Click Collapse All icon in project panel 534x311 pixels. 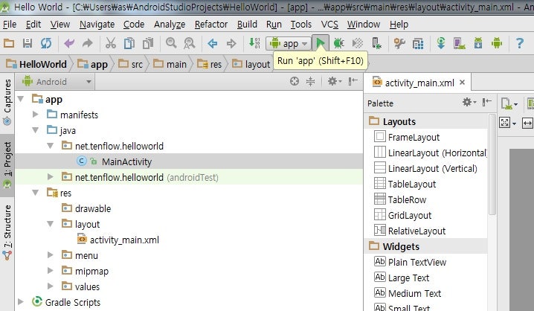[x=310, y=81]
